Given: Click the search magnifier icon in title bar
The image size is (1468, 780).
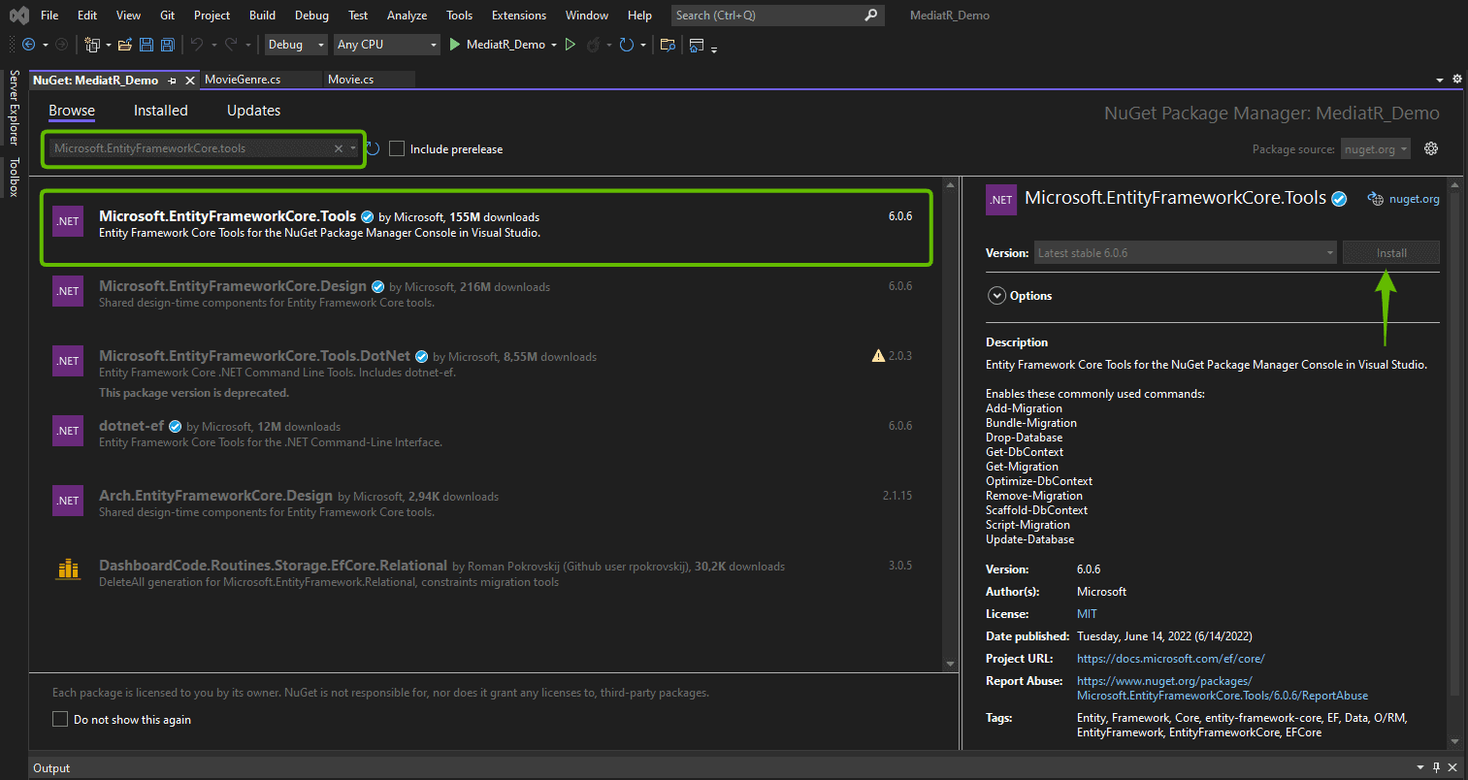Looking at the screenshot, I should point(870,15).
